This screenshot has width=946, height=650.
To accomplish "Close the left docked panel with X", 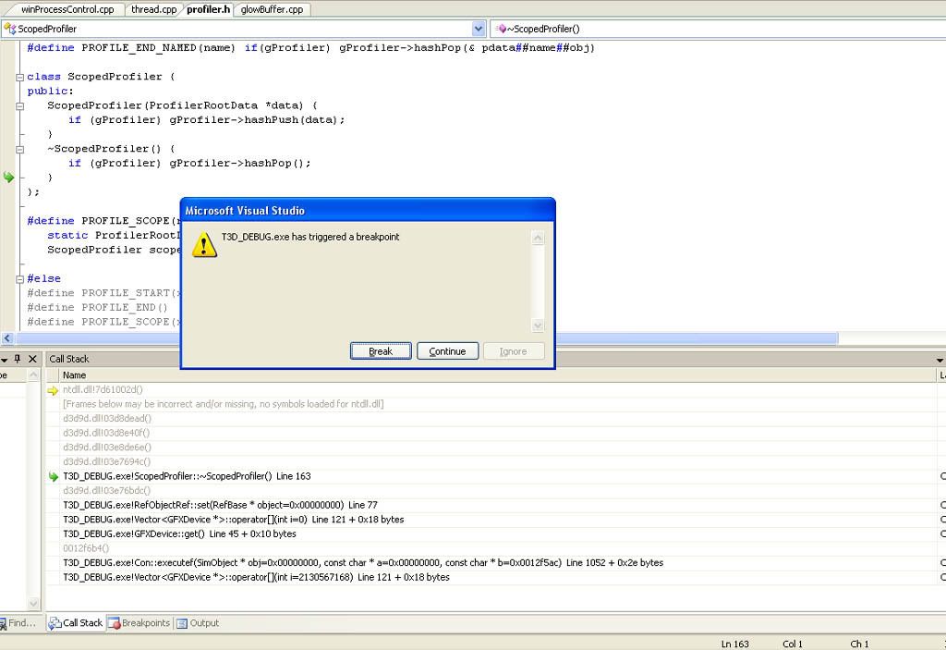I will (32, 359).
